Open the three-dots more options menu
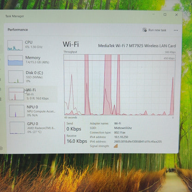The height and width of the screenshot is (192, 192). [x=176, y=30]
